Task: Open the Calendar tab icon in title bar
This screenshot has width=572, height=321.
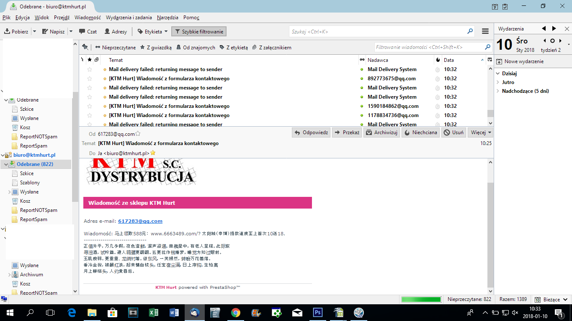Action: point(495,6)
